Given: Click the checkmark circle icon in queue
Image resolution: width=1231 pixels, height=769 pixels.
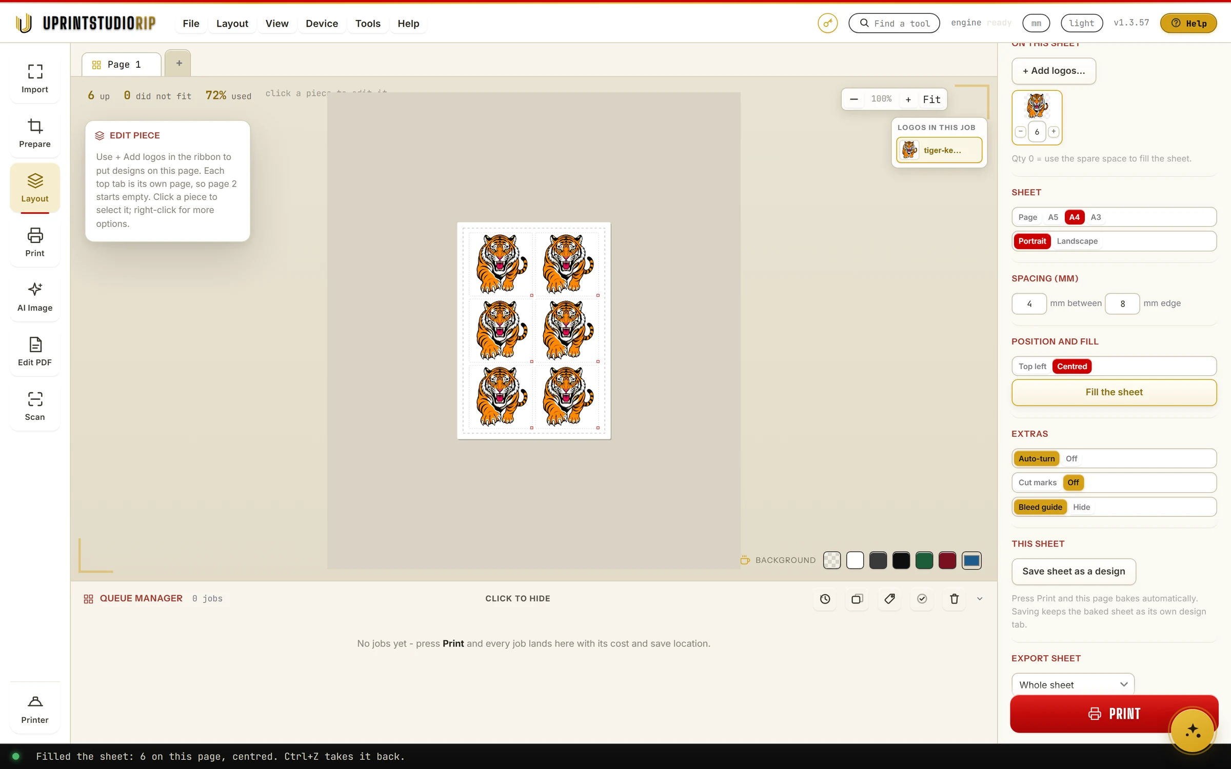Looking at the screenshot, I should pyautogui.click(x=922, y=599).
